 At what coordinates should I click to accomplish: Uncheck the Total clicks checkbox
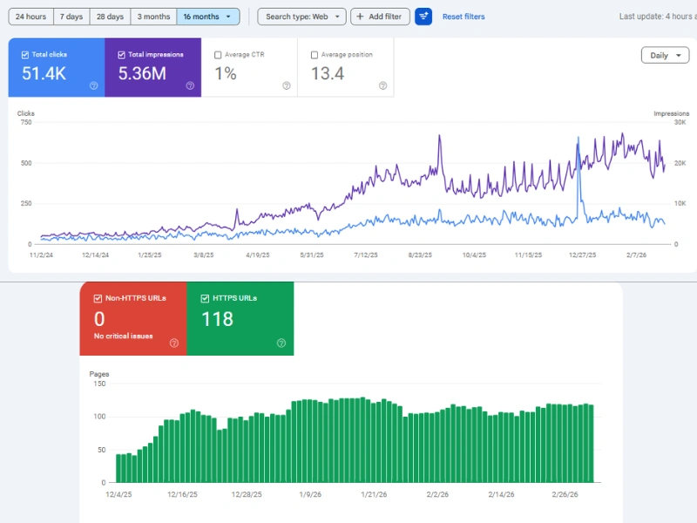(x=24, y=55)
